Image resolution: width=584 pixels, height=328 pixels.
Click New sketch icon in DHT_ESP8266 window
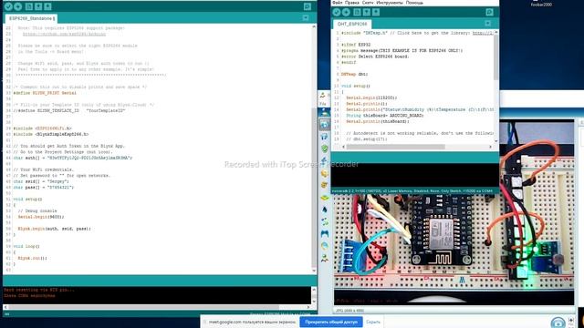(x=357, y=12)
